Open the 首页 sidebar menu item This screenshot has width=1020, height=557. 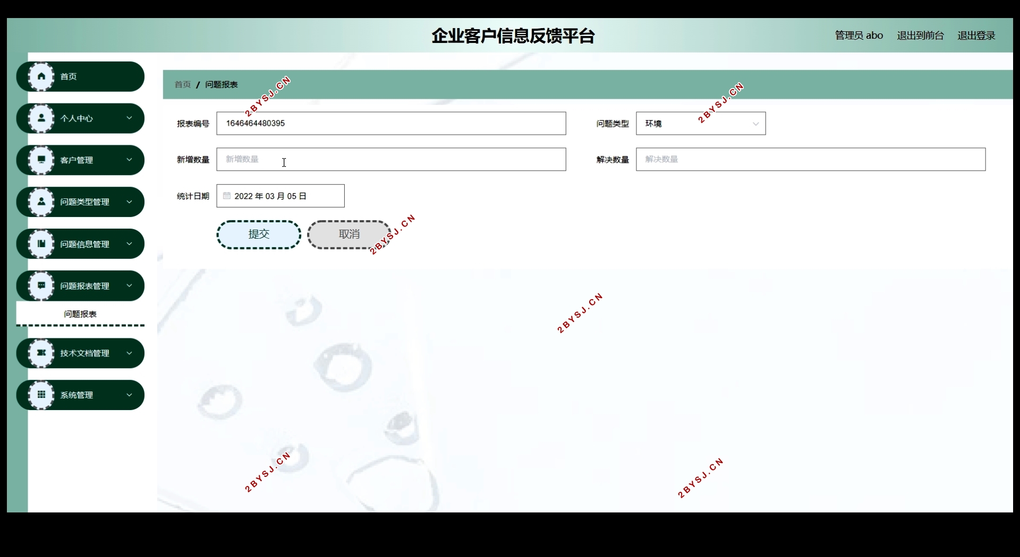(x=80, y=76)
